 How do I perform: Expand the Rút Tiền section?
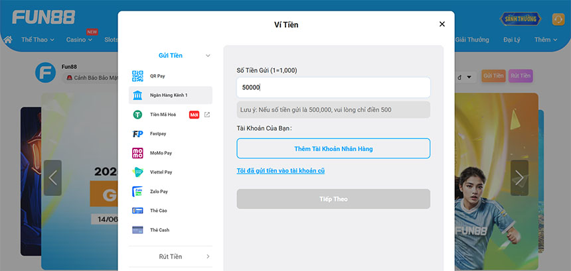point(208,256)
